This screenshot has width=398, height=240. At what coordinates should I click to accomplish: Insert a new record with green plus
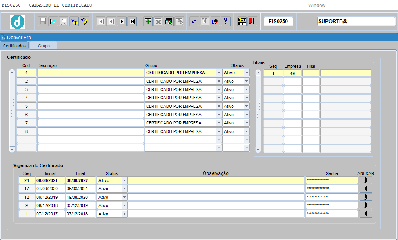(148, 22)
